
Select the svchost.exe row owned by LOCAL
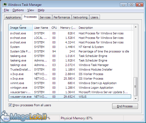(70, 38)
